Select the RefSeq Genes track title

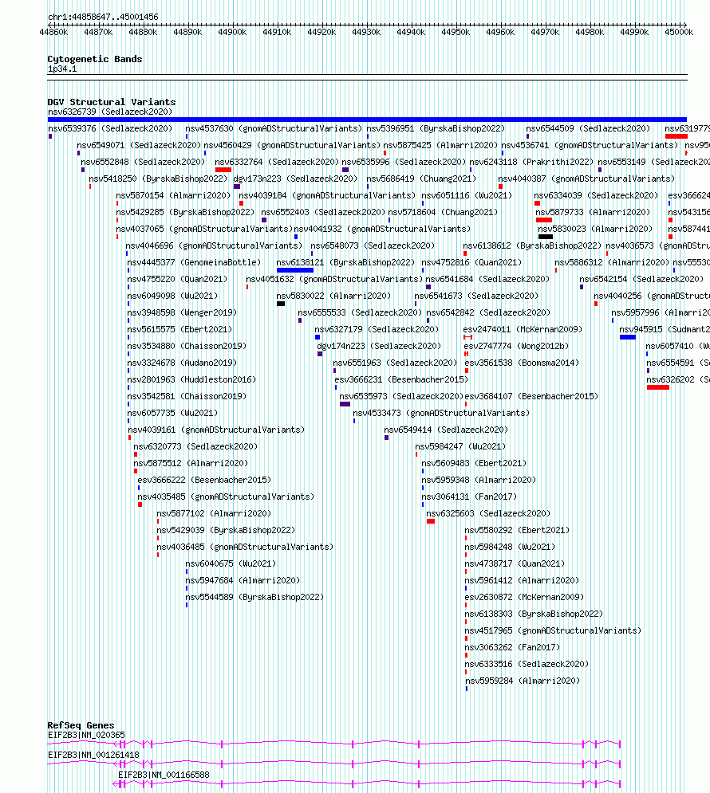point(81,725)
